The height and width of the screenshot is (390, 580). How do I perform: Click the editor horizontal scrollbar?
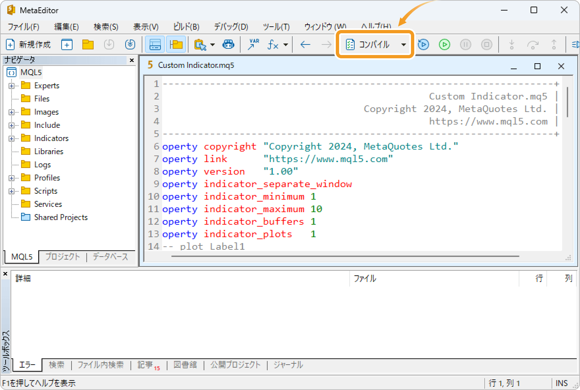(345, 256)
